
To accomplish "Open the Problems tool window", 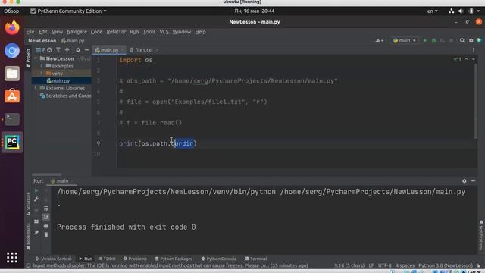I will [135, 259].
